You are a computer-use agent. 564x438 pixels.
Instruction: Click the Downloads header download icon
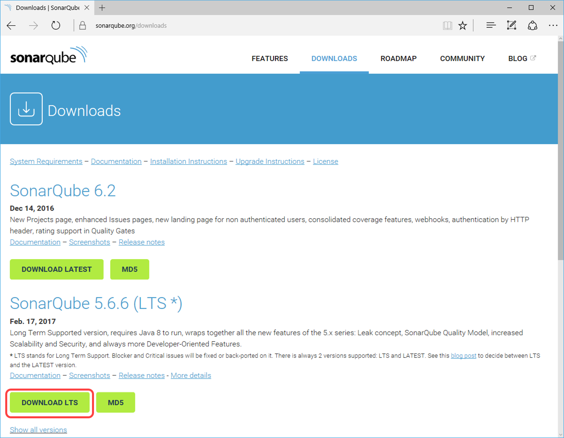[26, 109]
